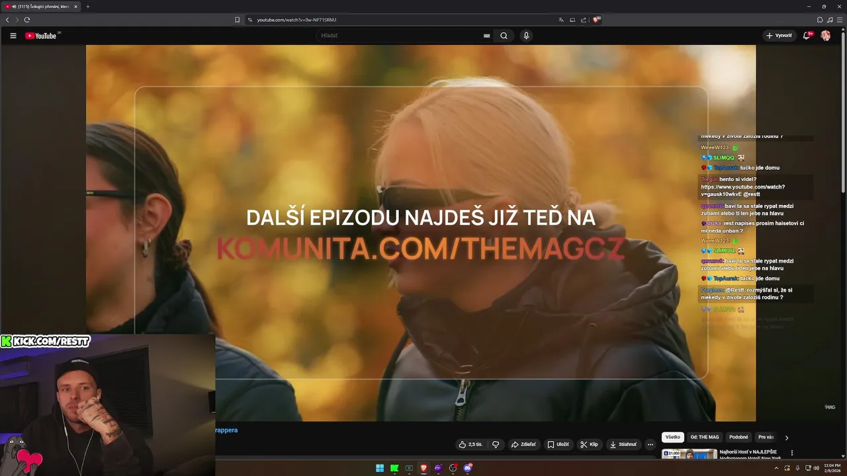Viewport: 847px width, 476px height.
Task: Open the on-screen keyboard in the search box
Action: (487, 36)
